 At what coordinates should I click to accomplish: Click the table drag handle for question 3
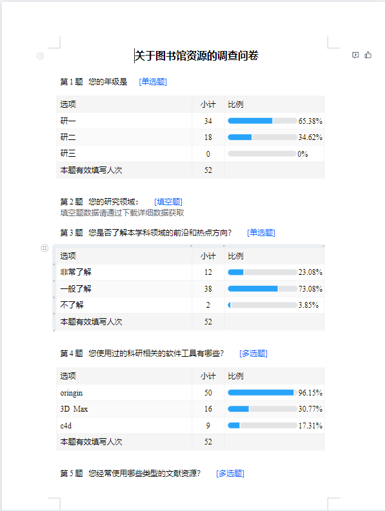pyautogui.click(x=44, y=248)
